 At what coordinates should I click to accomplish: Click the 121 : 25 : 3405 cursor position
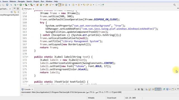[130, 98]
